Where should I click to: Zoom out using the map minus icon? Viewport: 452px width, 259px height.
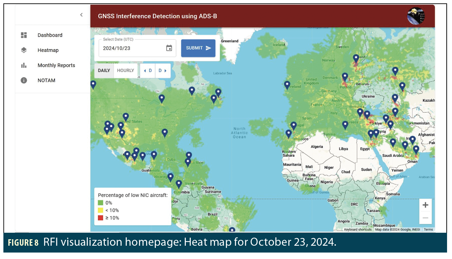pos(425,218)
